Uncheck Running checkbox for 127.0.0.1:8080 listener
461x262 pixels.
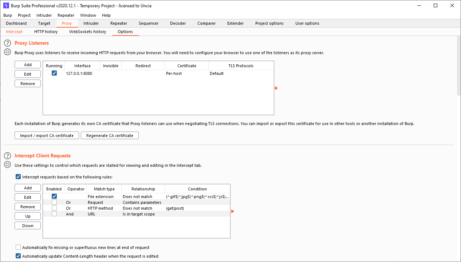(x=54, y=73)
